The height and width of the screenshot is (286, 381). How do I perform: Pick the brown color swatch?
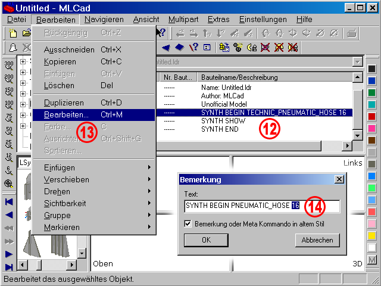[x=371, y=141]
